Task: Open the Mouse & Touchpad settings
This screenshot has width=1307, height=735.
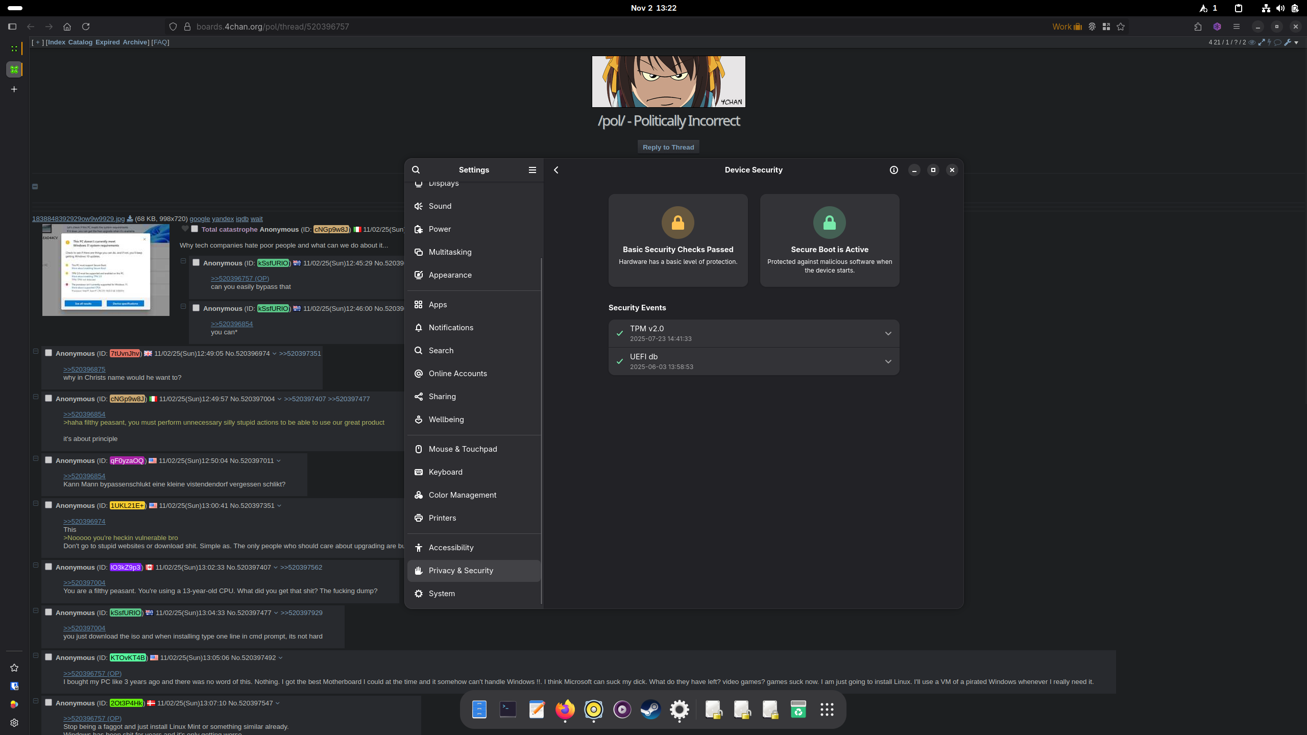Action: [463, 449]
